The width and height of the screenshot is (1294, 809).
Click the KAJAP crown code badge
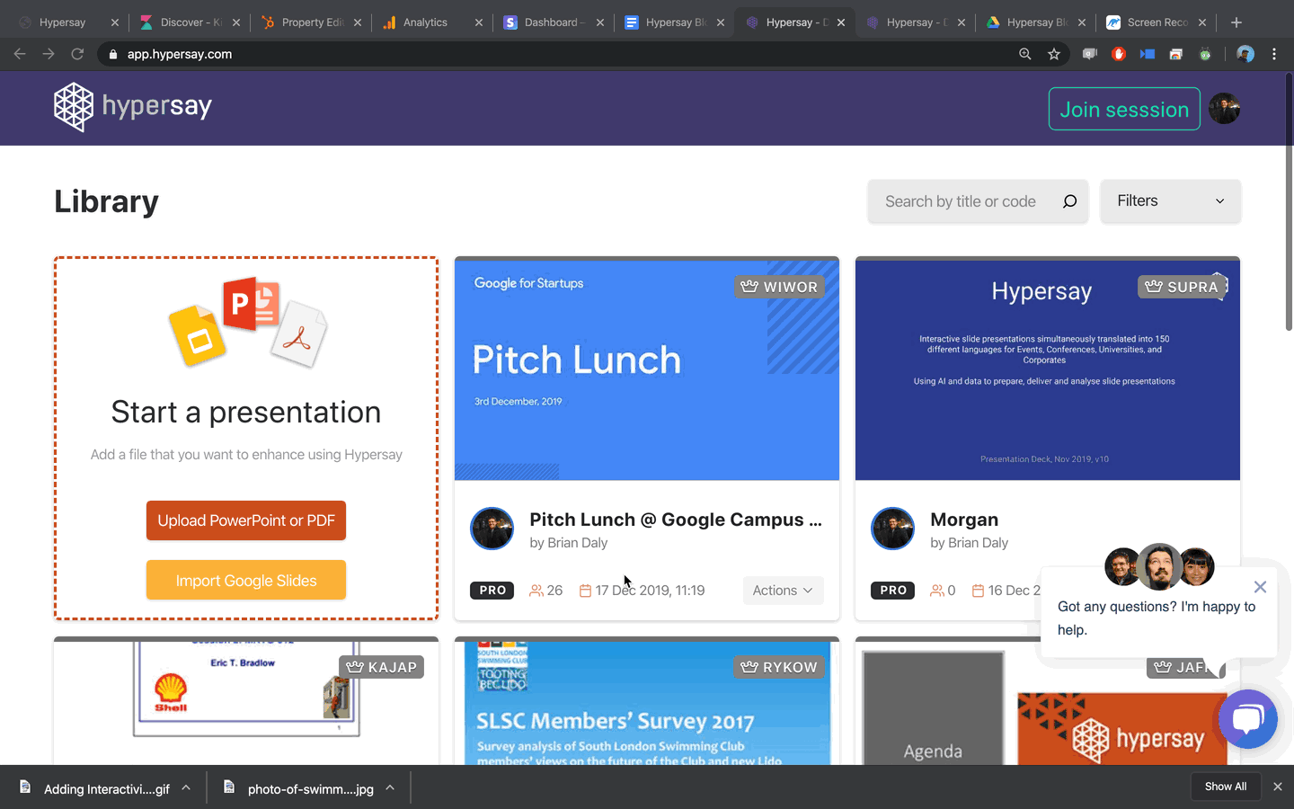tap(382, 667)
